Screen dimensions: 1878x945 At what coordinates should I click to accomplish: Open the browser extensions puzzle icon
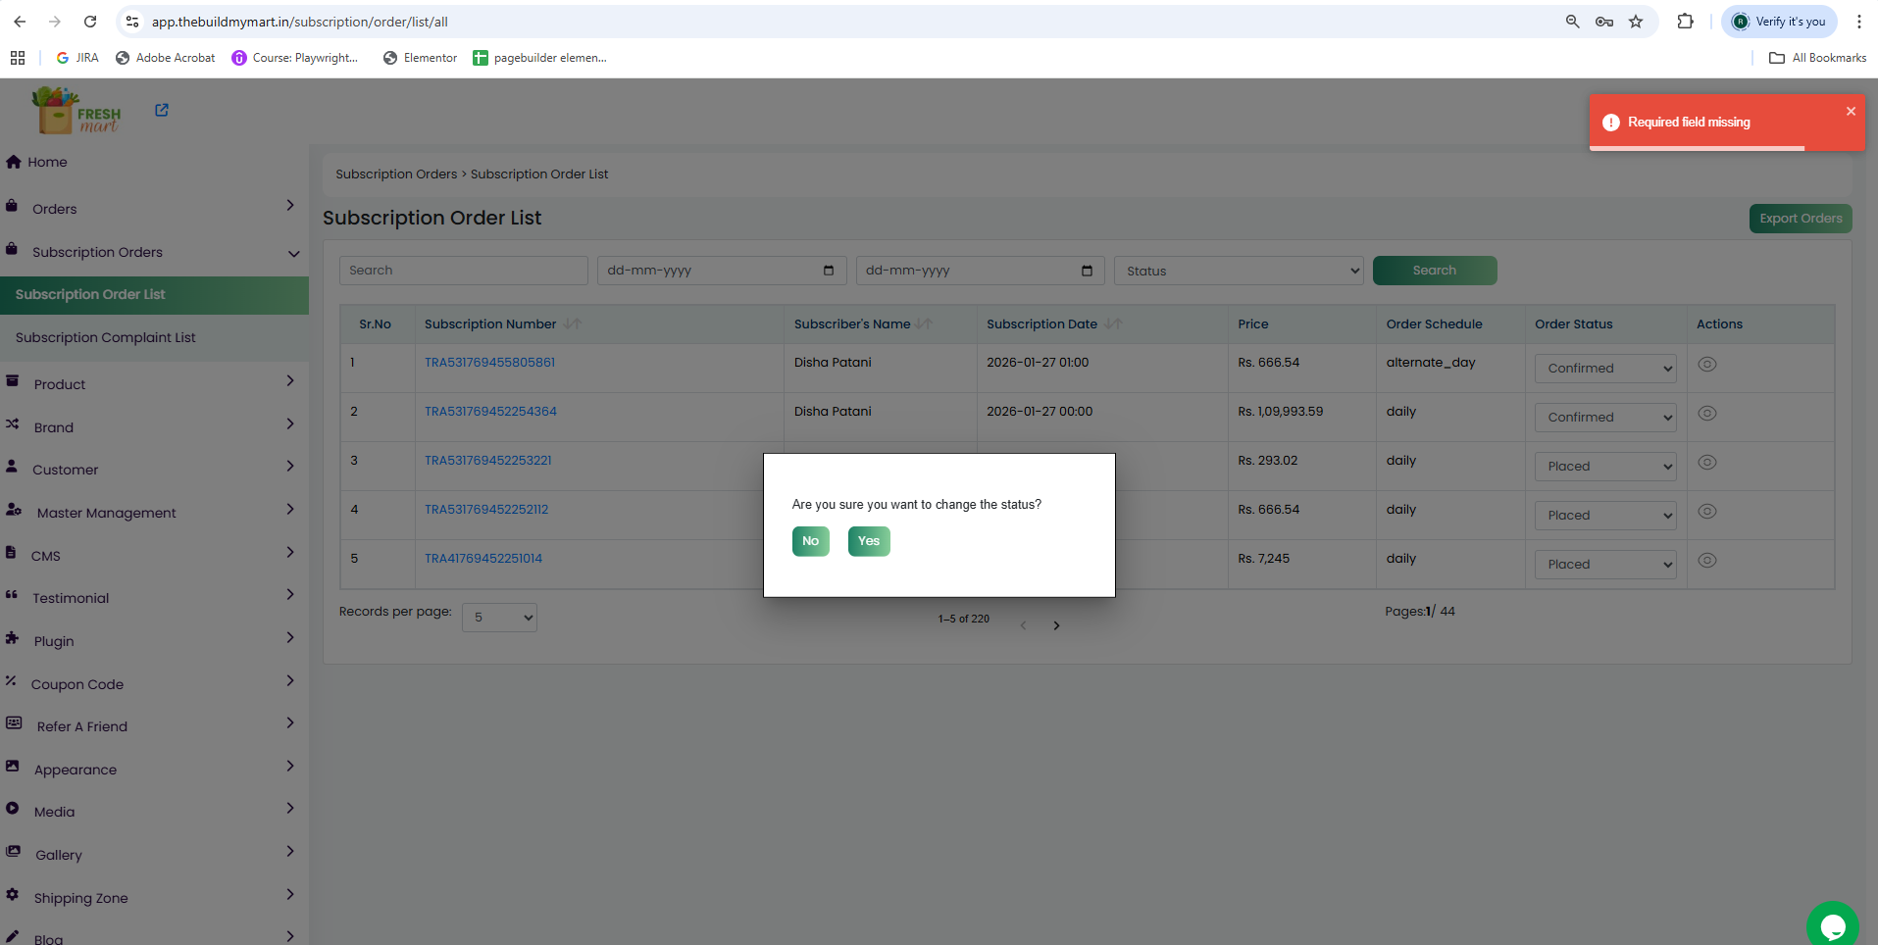pos(1685,22)
